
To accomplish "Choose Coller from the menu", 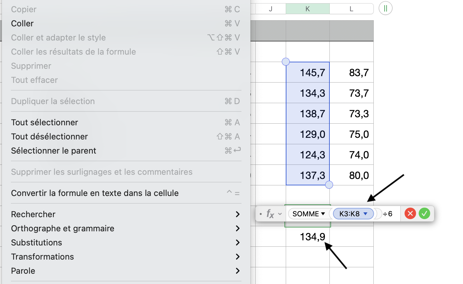I will 22,23.
